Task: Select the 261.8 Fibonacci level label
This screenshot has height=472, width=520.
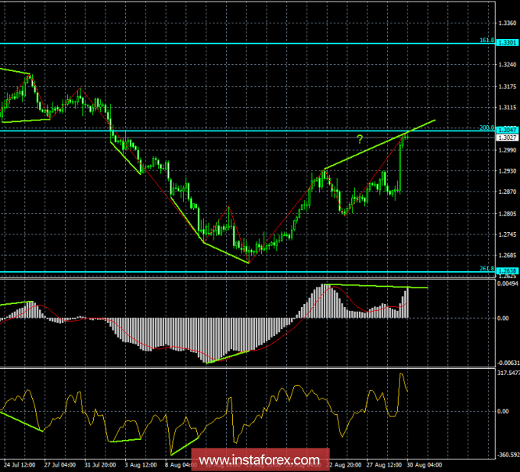Action: pyautogui.click(x=487, y=269)
